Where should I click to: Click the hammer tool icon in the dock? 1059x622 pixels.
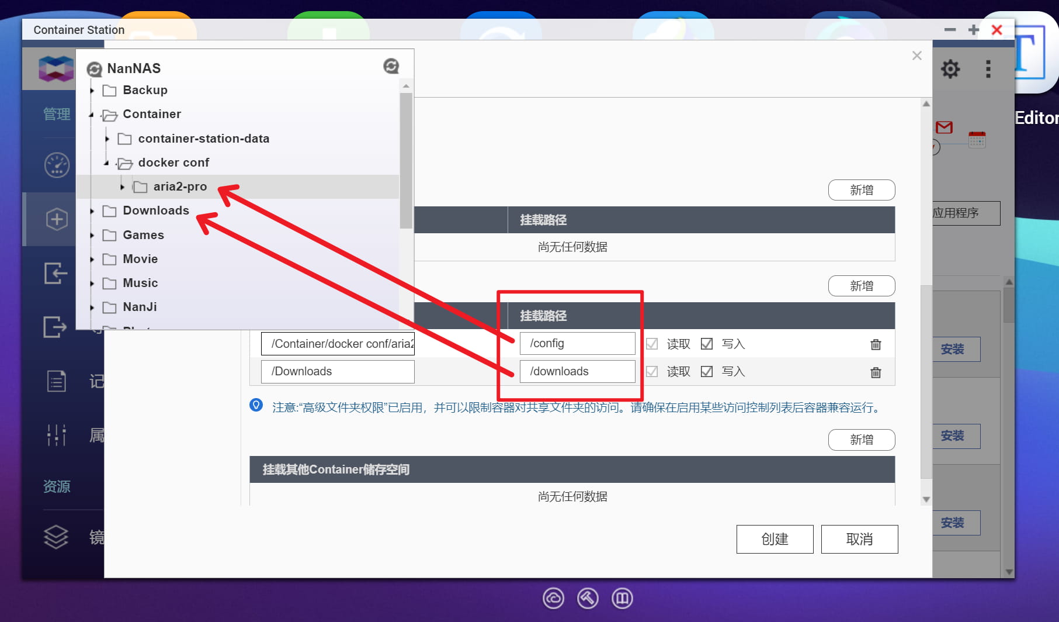pyautogui.click(x=588, y=598)
